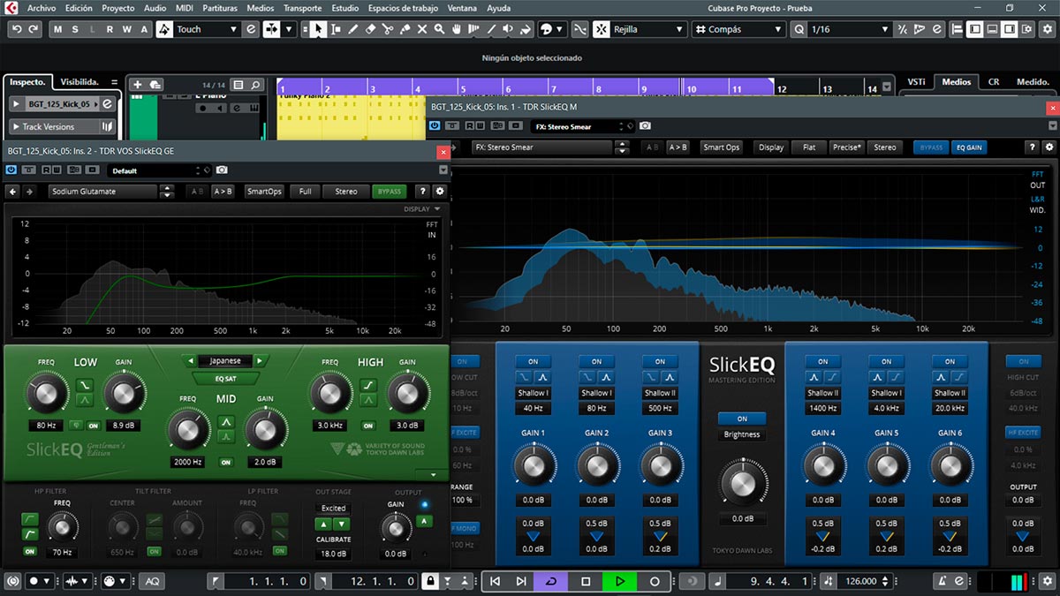Toggle the Solo S button in toolbar

tap(75, 29)
